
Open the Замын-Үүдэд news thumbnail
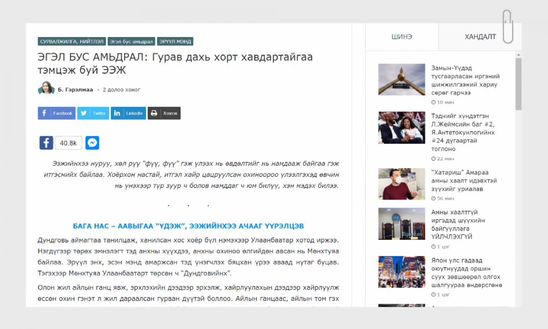pyautogui.click(x=401, y=80)
